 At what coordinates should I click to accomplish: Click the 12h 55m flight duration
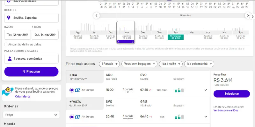[162, 90]
